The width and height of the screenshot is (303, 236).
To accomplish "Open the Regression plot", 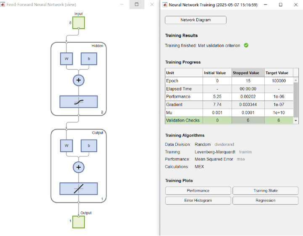I will 266,200.
